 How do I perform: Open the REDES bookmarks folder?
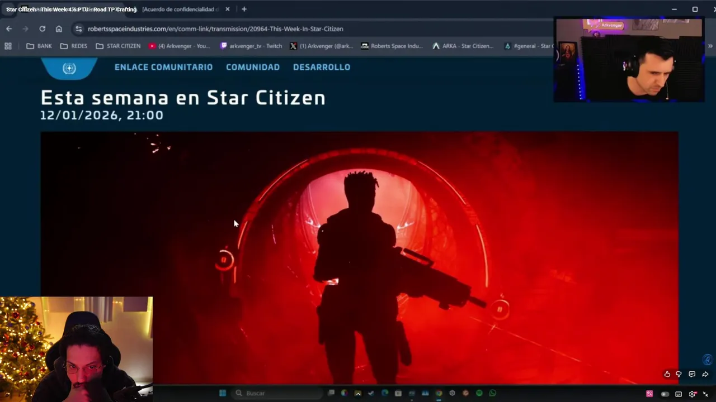point(74,46)
